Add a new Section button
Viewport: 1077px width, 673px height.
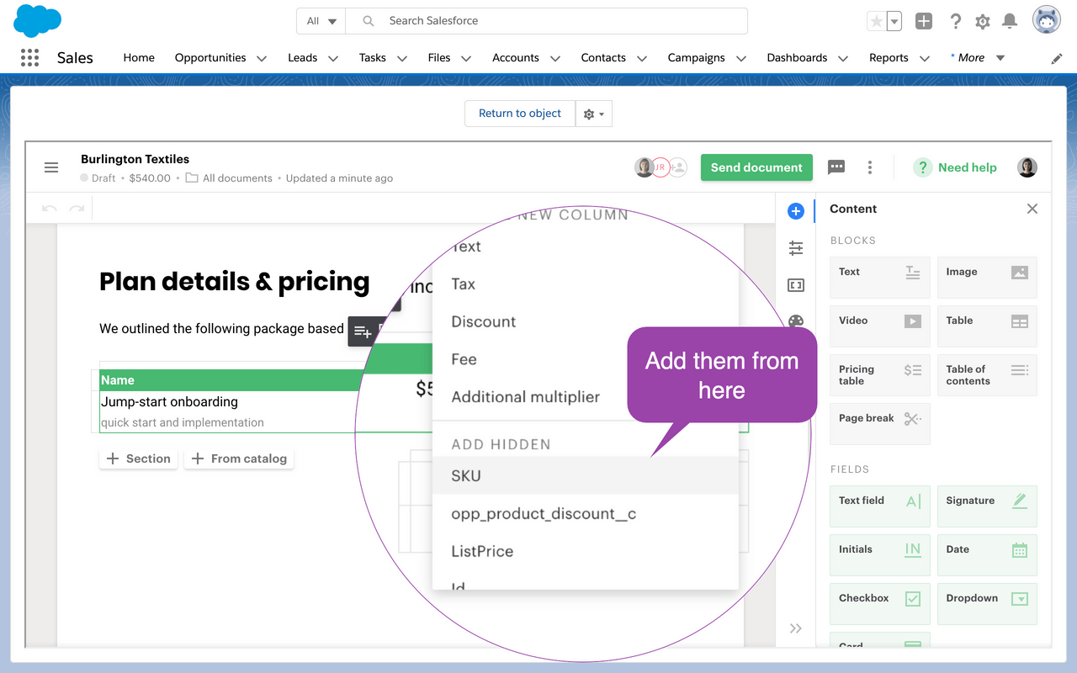coord(139,458)
